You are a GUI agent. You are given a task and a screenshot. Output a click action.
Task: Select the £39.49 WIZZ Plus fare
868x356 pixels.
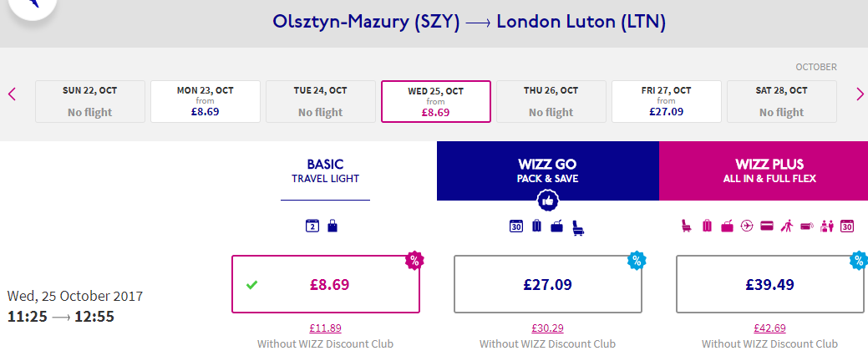(769, 285)
